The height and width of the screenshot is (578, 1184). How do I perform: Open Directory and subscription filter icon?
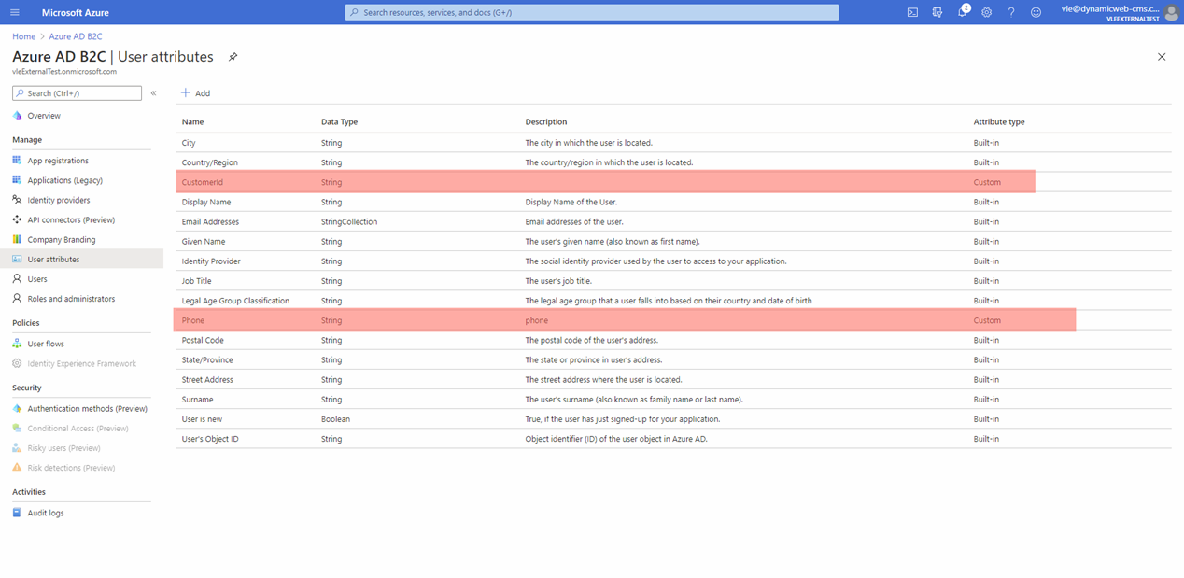pyautogui.click(x=937, y=12)
